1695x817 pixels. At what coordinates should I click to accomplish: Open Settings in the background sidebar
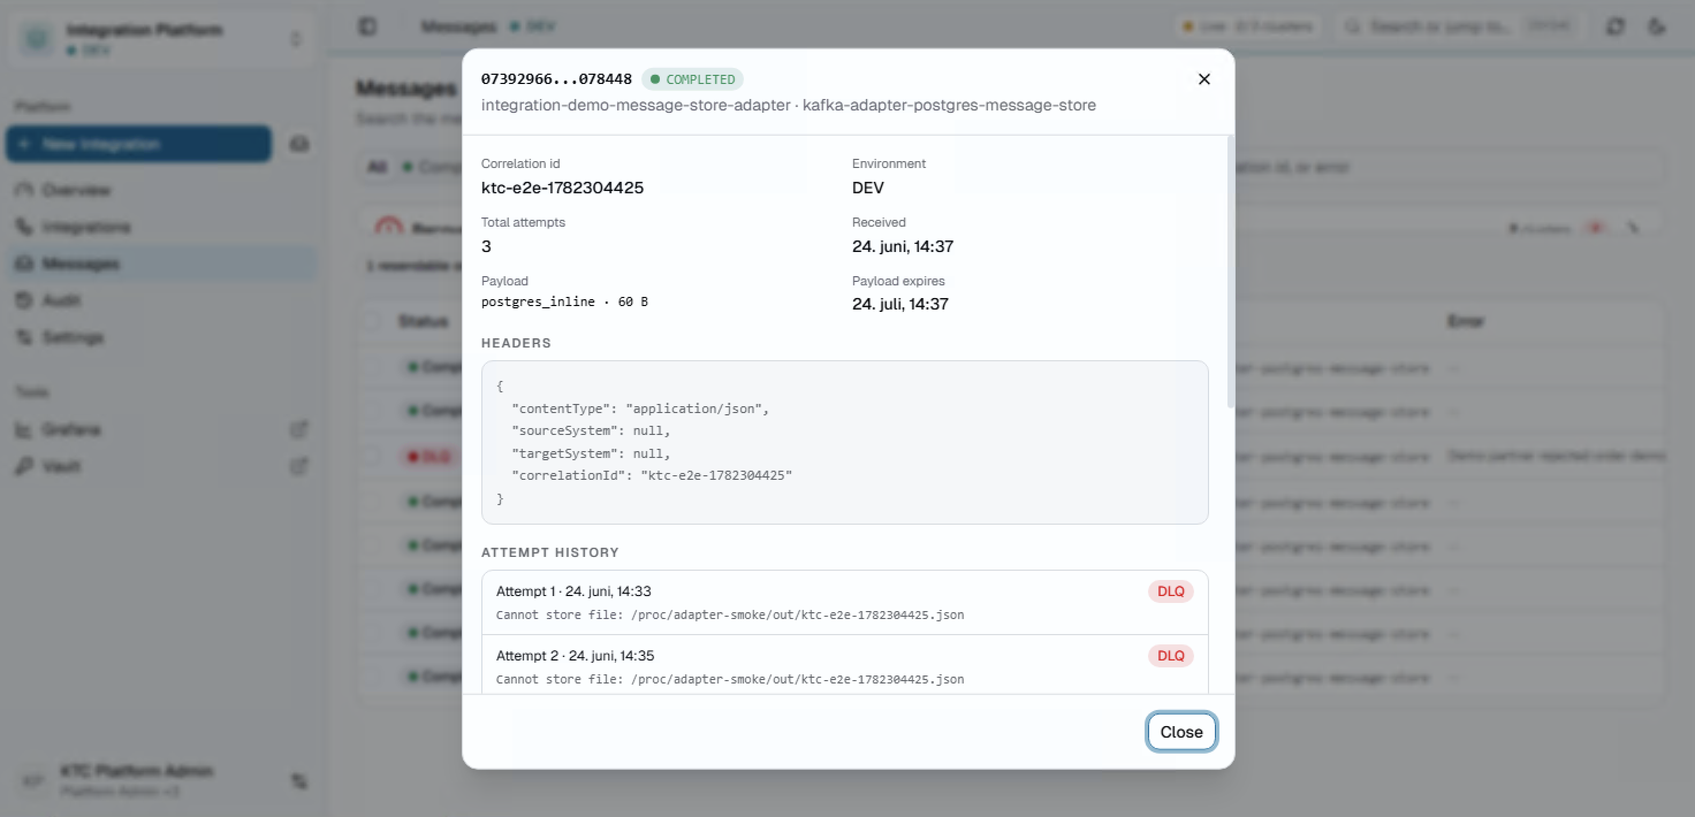(161, 338)
